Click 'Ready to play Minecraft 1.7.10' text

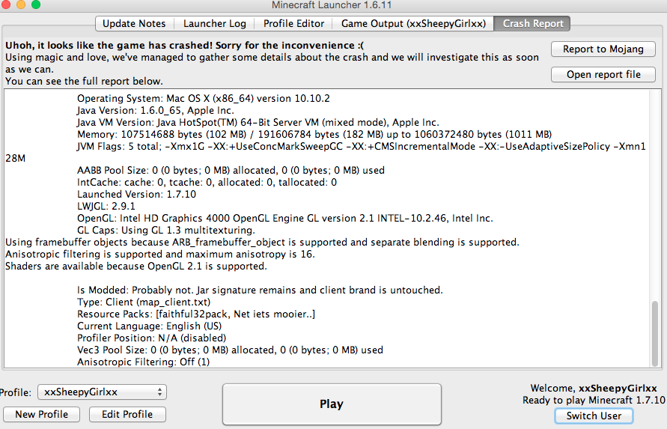point(594,400)
